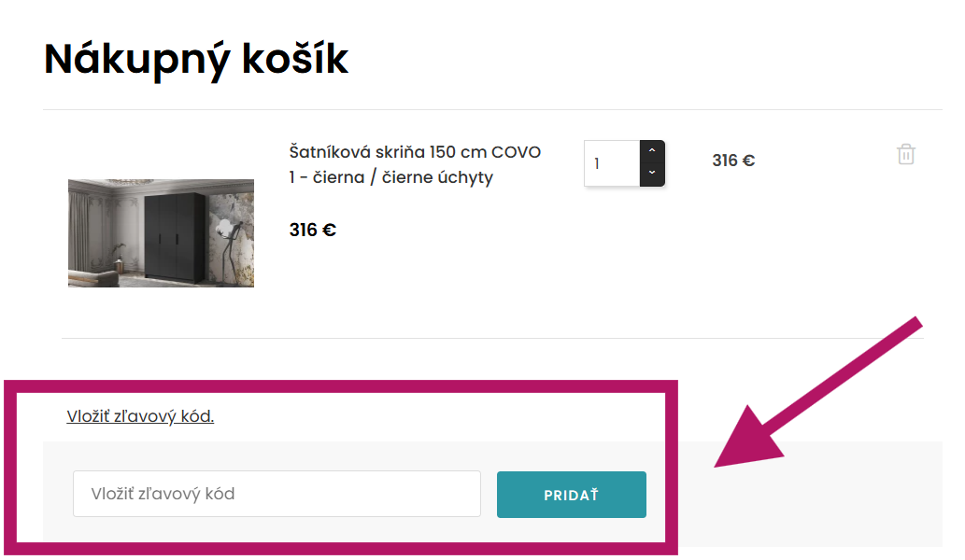Image resolution: width=965 pixels, height=560 pixels.
Task: View the wardrobe product thumbnail
Action: pos(161,232)
